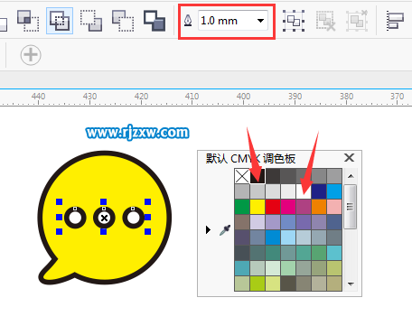The image size is (412, 335).
Task: Pick the white color swatch
Action: tap(304, 191)
